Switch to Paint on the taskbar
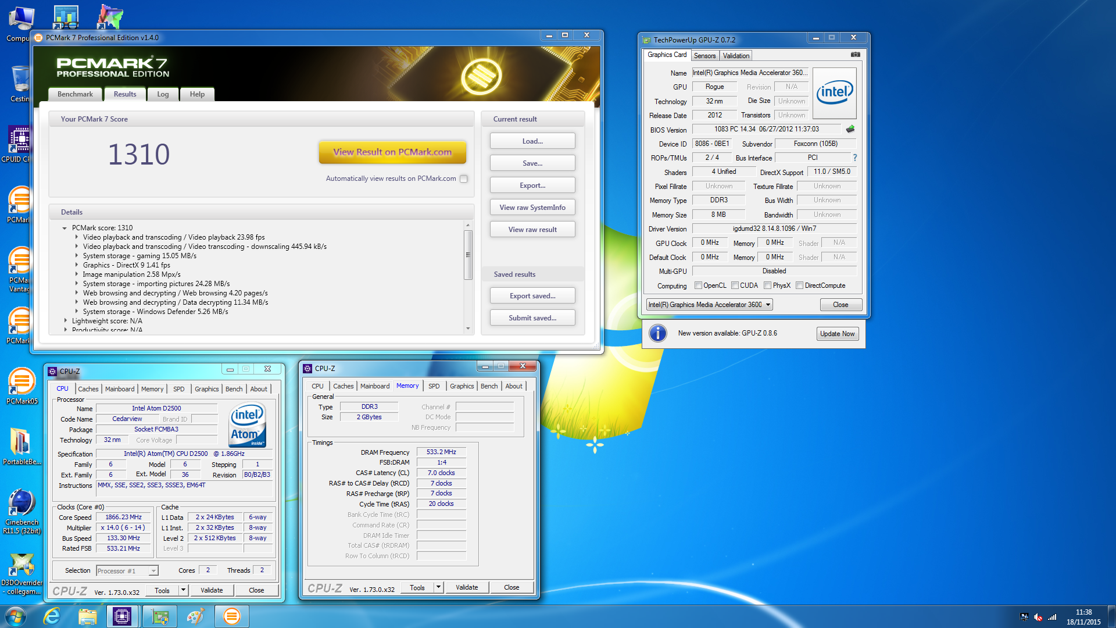The height and width of the screenshot is (628, 1116). [x=195, y=616]
